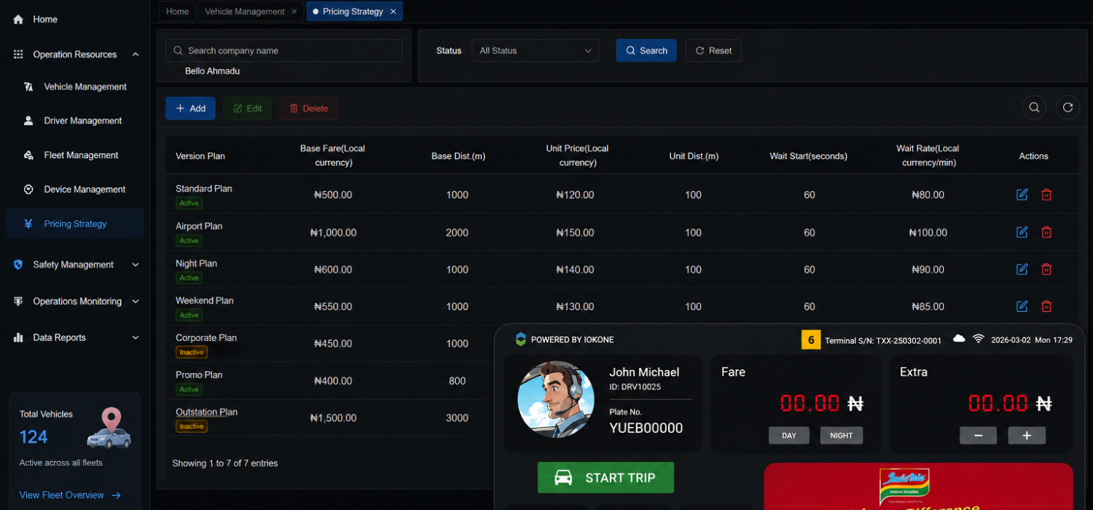This screenshot has width=1093, height=510.
Task: Click the Corporate Plan name
Action: [206, 338]
